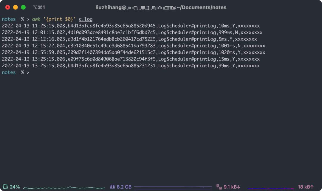
Task: Click the 8.2 GB memory value
Action: (x=124, y=187)
